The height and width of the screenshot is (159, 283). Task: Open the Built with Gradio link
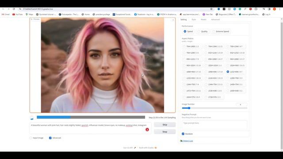click(x=148, y=148)
